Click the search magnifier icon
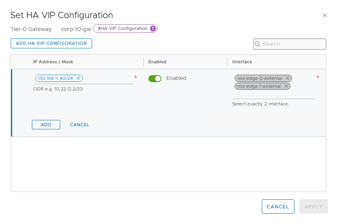 (257, 44)
